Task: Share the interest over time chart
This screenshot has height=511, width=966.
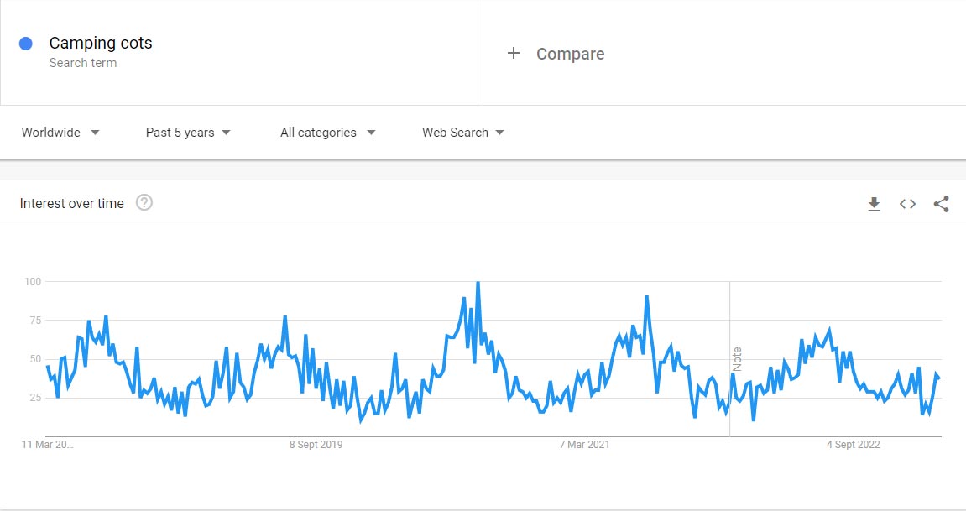Action: (x=941, y=204)
